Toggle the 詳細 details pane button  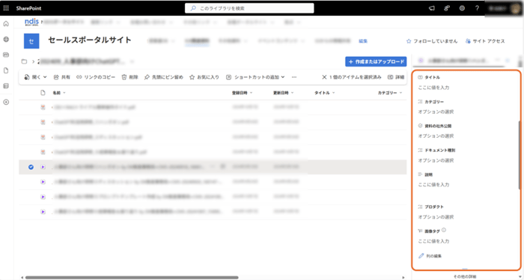pos(396,77)
